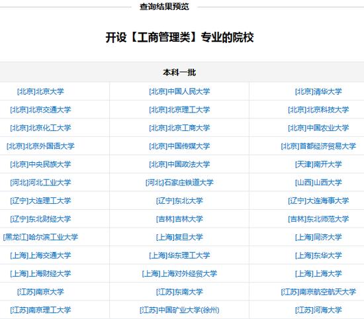This screenshot has height=319, width=364.
Task: Click [黑龙江]哈尔滨工业大学 link
Action: [x=40, y=237]
